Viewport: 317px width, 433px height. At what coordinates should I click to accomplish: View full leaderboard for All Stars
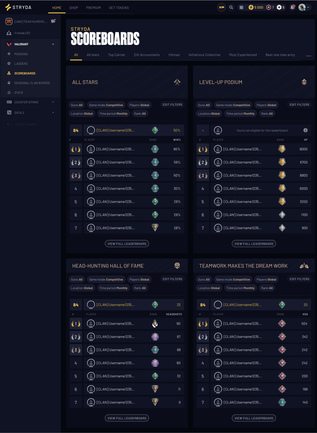coord(127,244)
